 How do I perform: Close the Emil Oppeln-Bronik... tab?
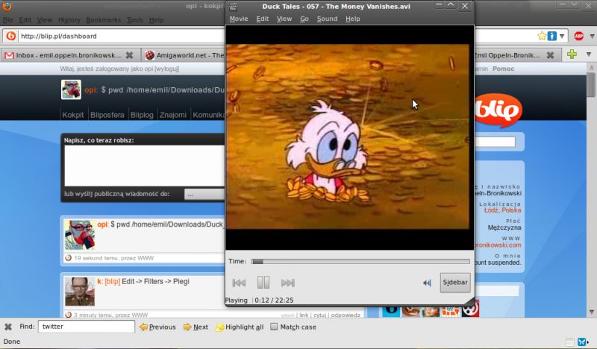tap(550, 55)
